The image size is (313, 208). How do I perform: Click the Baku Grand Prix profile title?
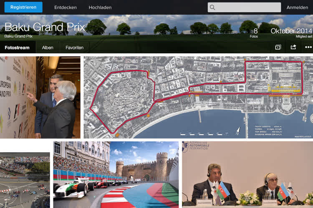45,27
